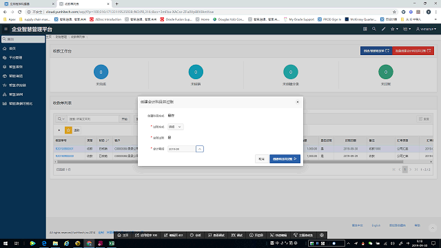The image size is (441, 248).
Task: Click 快速编辑 in developer toolbar
Action: 278,235
